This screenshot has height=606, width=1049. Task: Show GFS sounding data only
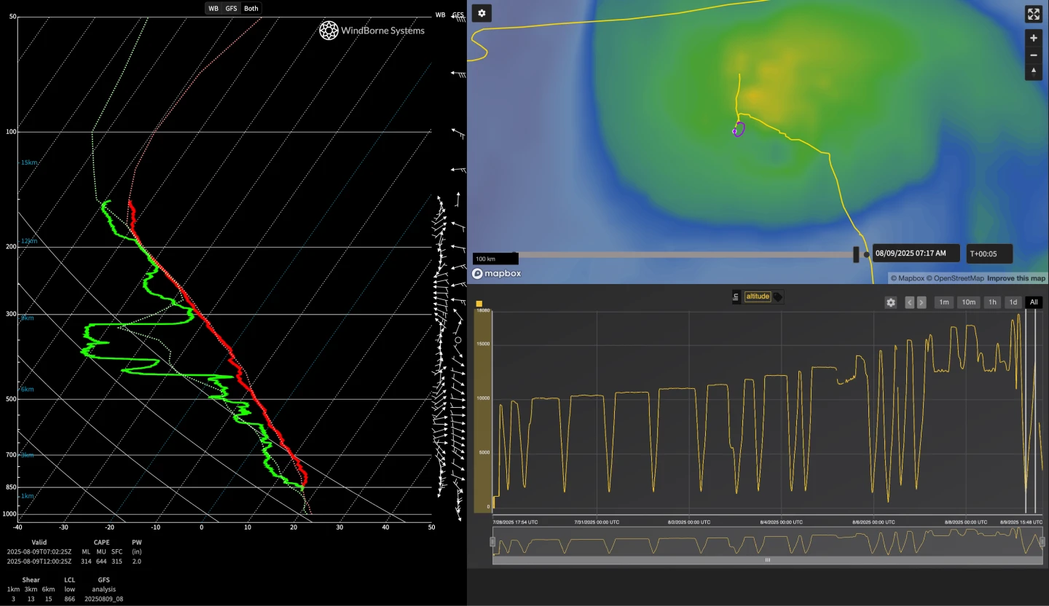click(231, 8)
